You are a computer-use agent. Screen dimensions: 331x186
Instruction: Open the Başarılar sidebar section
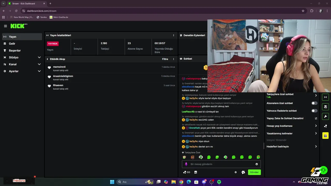click(x=22, y=51)
